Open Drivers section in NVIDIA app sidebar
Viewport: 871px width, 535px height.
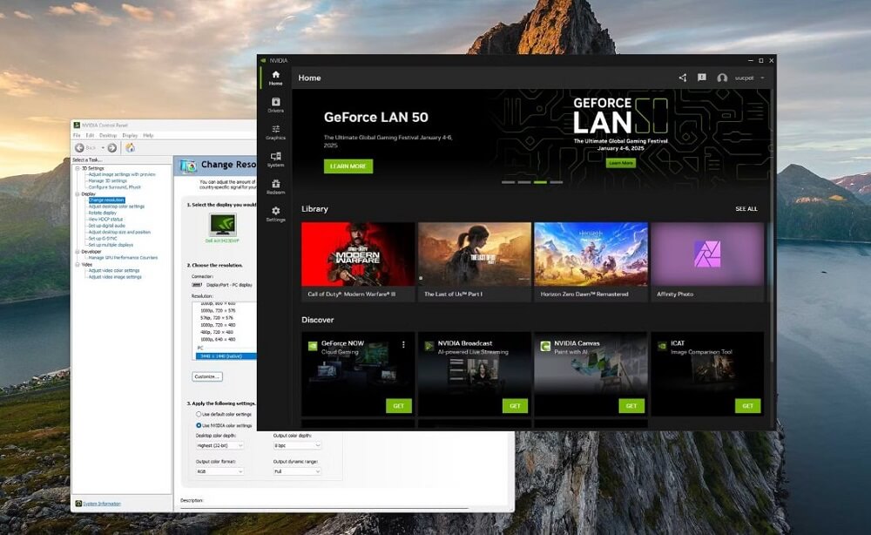click(x=275, y=105)
